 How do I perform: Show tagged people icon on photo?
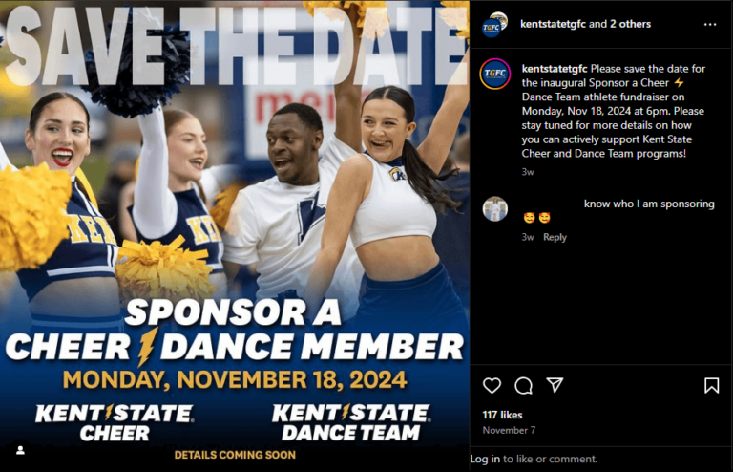[20, 450]
